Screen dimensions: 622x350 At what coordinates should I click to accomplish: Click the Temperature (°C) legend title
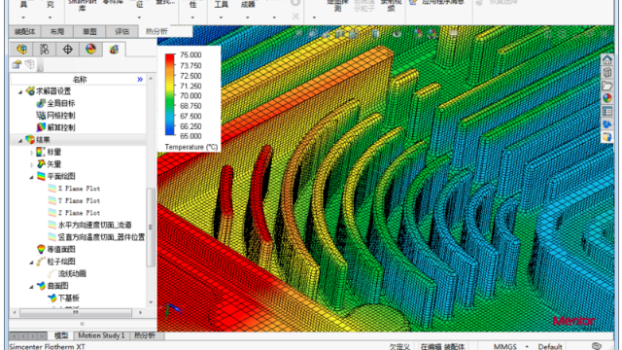click(191, 147)
